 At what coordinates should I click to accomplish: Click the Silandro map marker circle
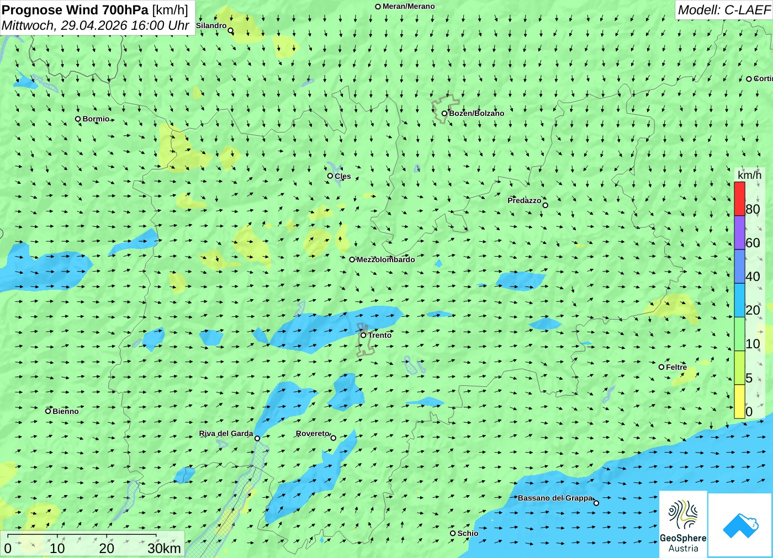click(231, 30)
